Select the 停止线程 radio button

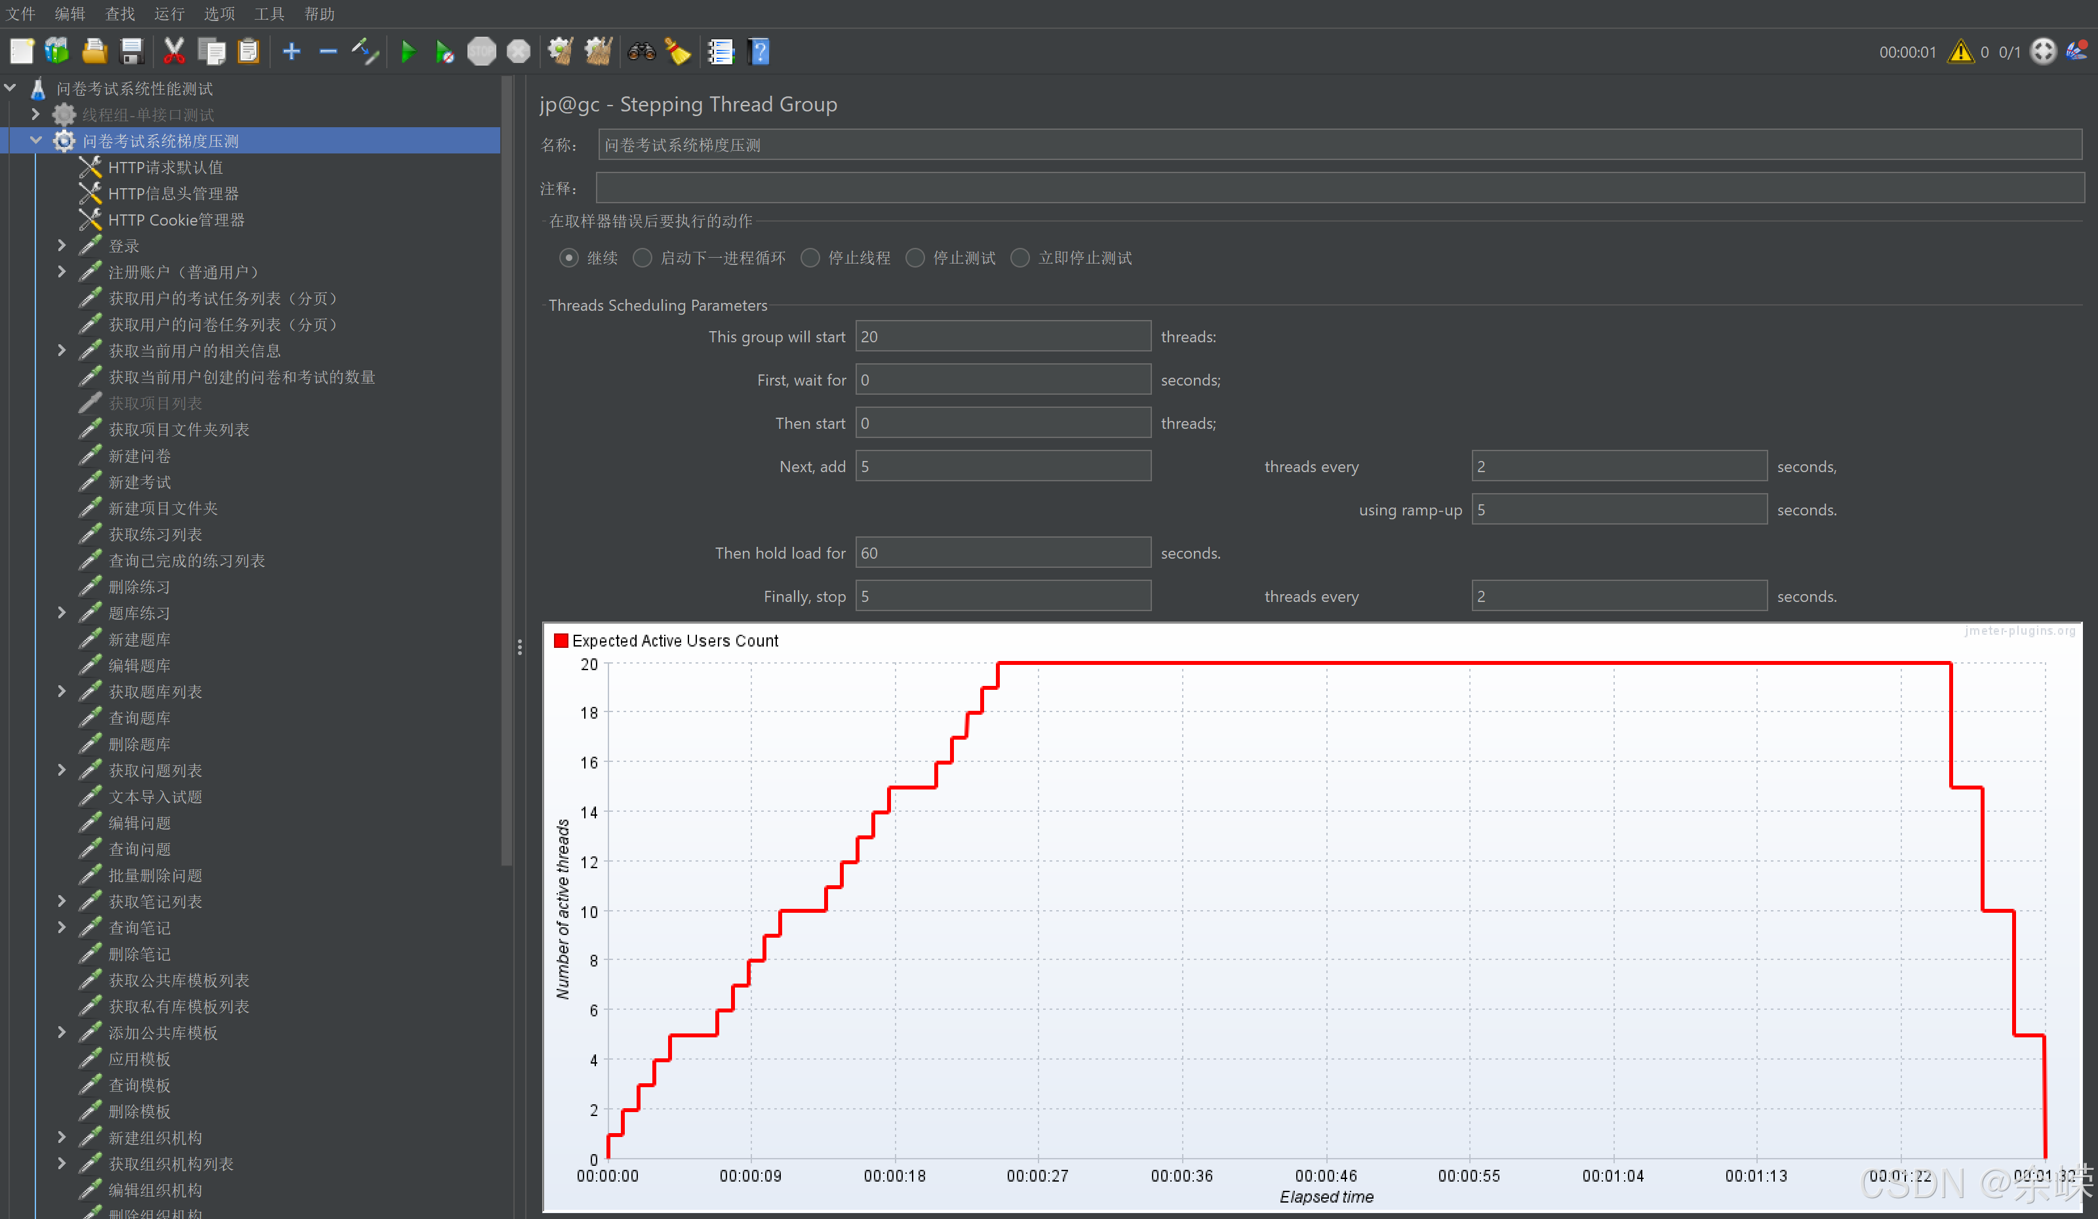pos(810,258)
